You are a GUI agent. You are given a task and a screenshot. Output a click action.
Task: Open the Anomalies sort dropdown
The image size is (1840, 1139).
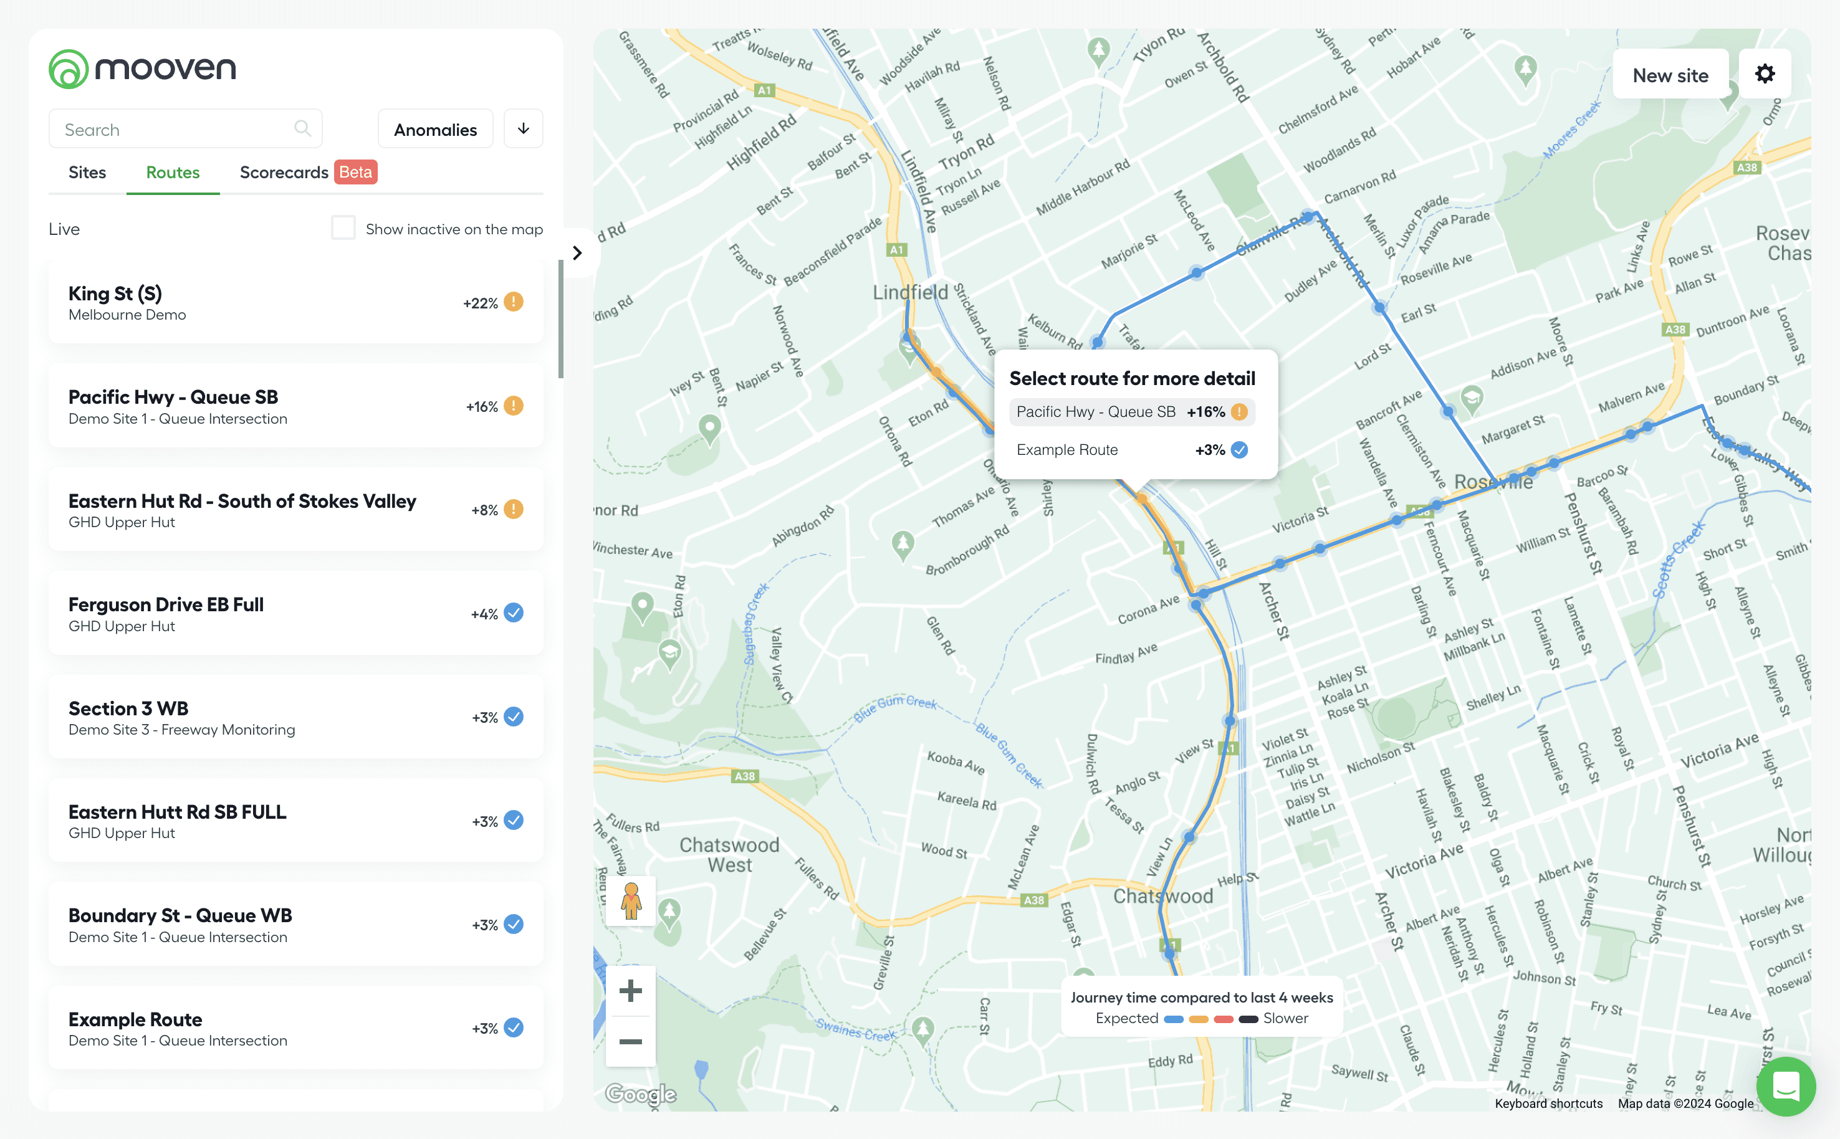(x=435, y=130)
